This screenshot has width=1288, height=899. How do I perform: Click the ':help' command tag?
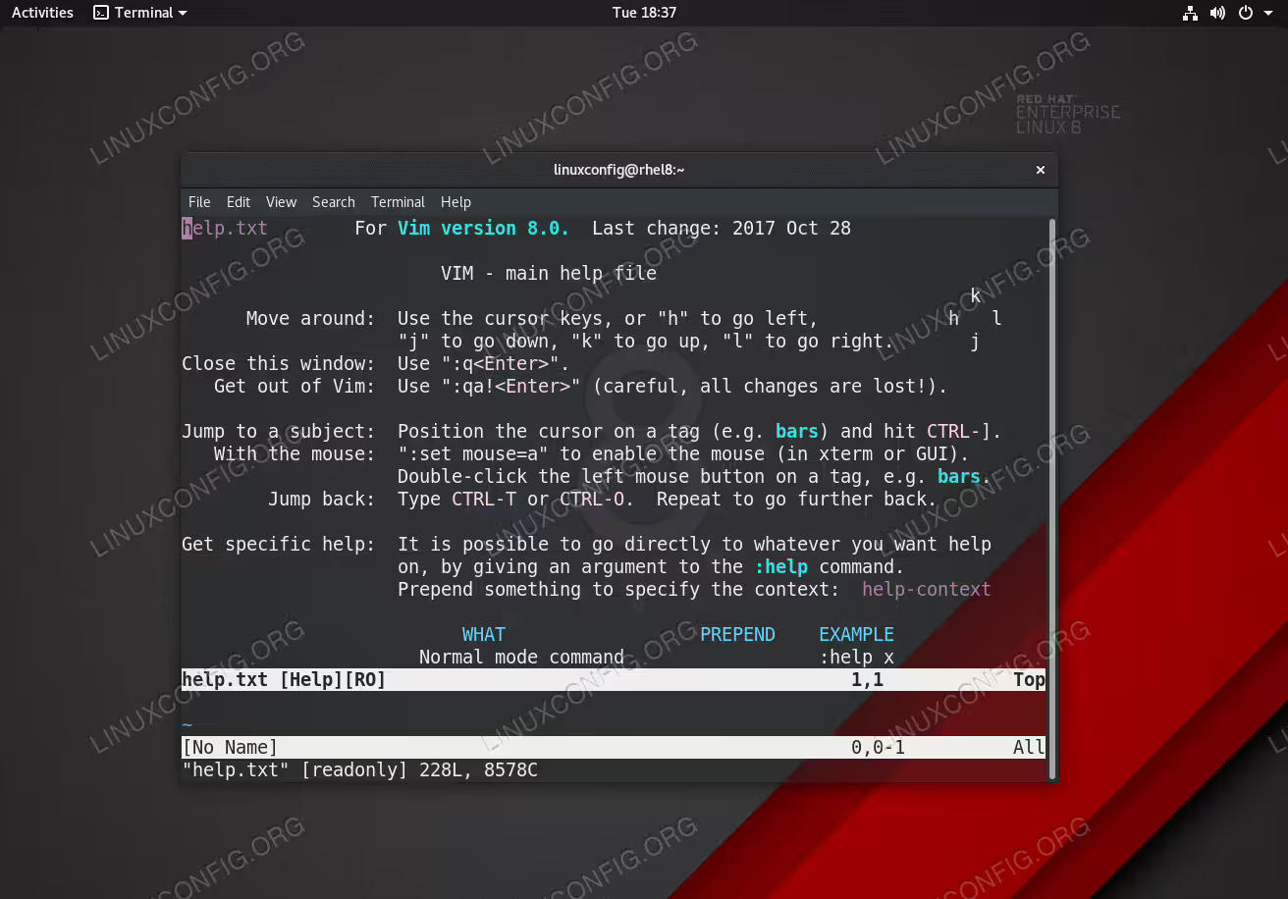pyautogui.click(x=780, y=566)
